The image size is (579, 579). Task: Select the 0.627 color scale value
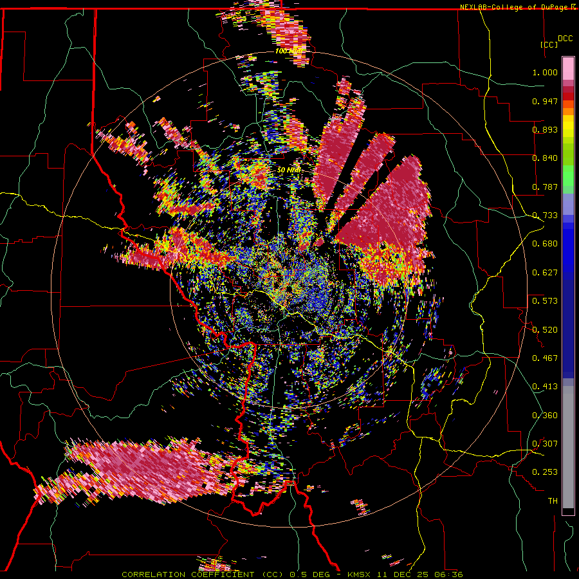[545, 273]
